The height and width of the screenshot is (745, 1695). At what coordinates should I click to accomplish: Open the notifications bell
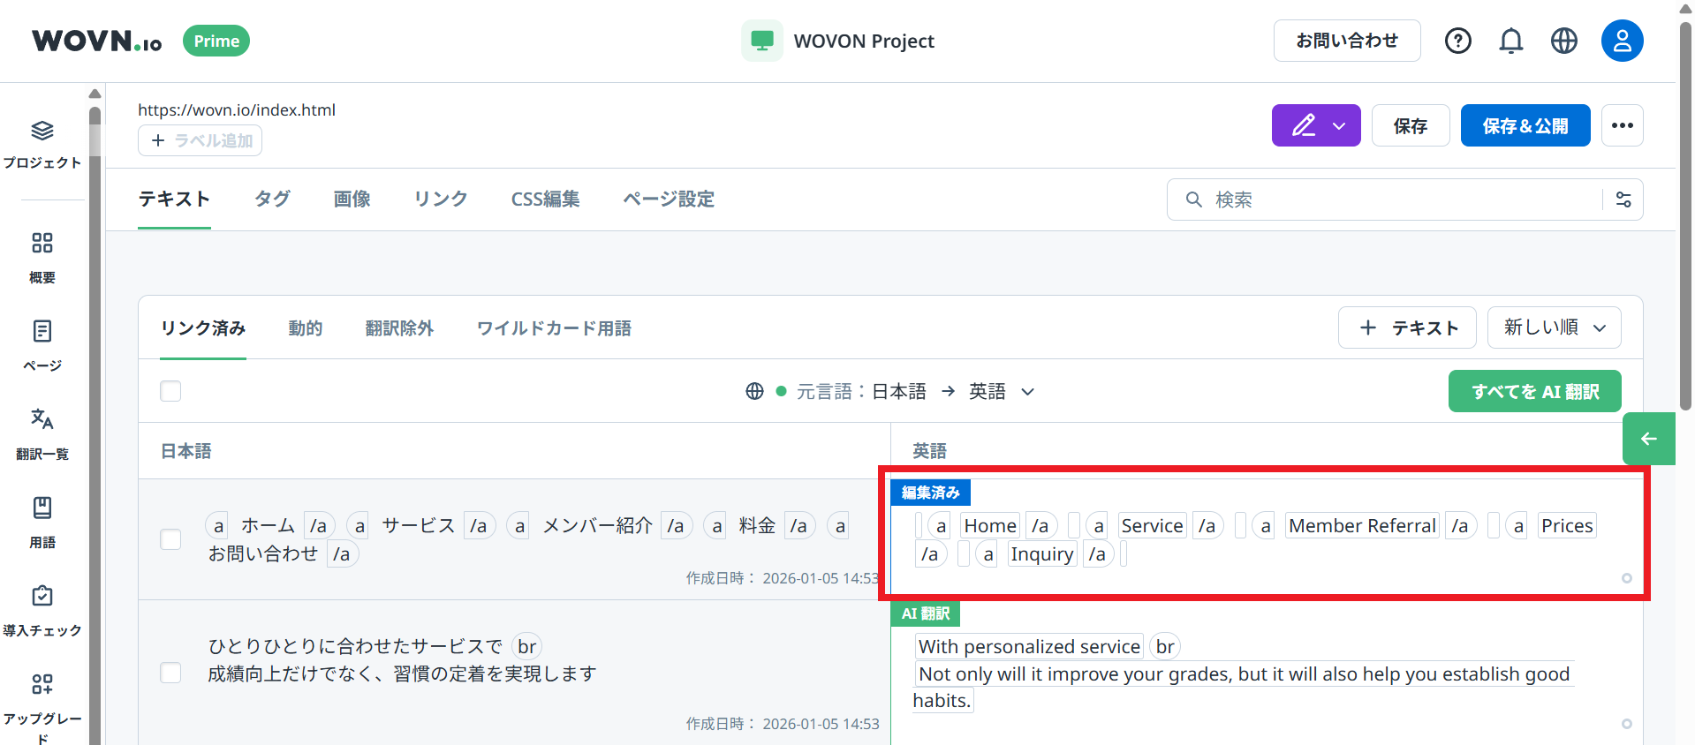coord(1510,41)
